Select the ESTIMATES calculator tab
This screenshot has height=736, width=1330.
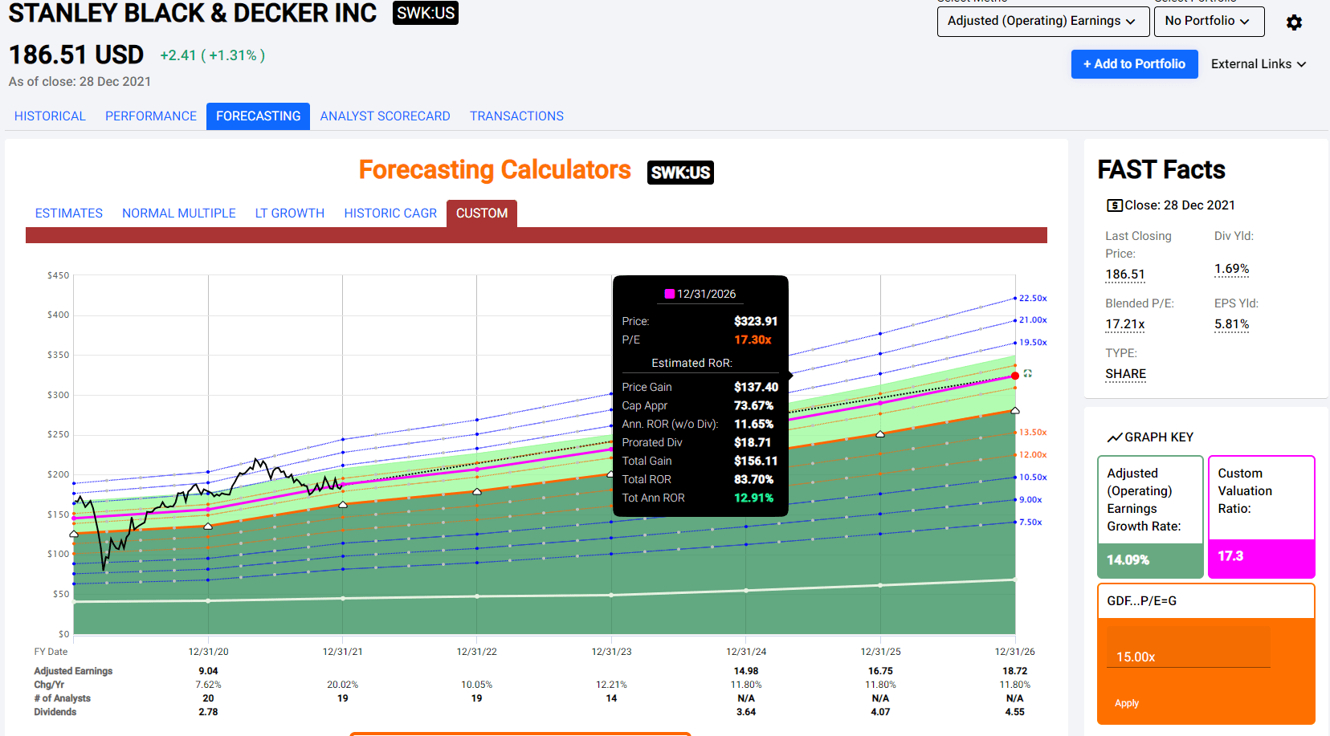pyautogui.click(x=69, y=213)
